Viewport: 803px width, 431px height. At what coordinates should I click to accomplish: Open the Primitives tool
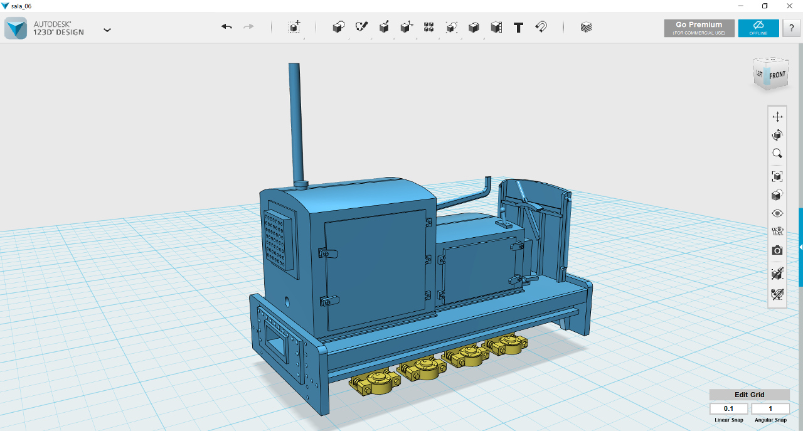click(338, 27)
